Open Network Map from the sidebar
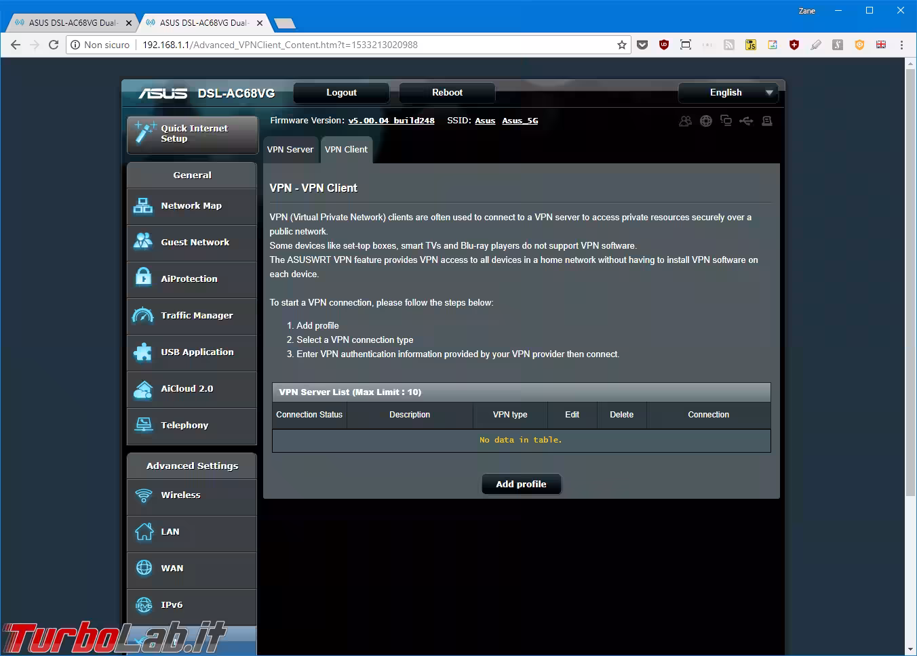917x656 pixels. click(x=191, y=206)
